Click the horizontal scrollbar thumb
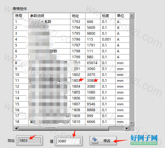Viewport: 165px width, 148px height. (64, 128)
